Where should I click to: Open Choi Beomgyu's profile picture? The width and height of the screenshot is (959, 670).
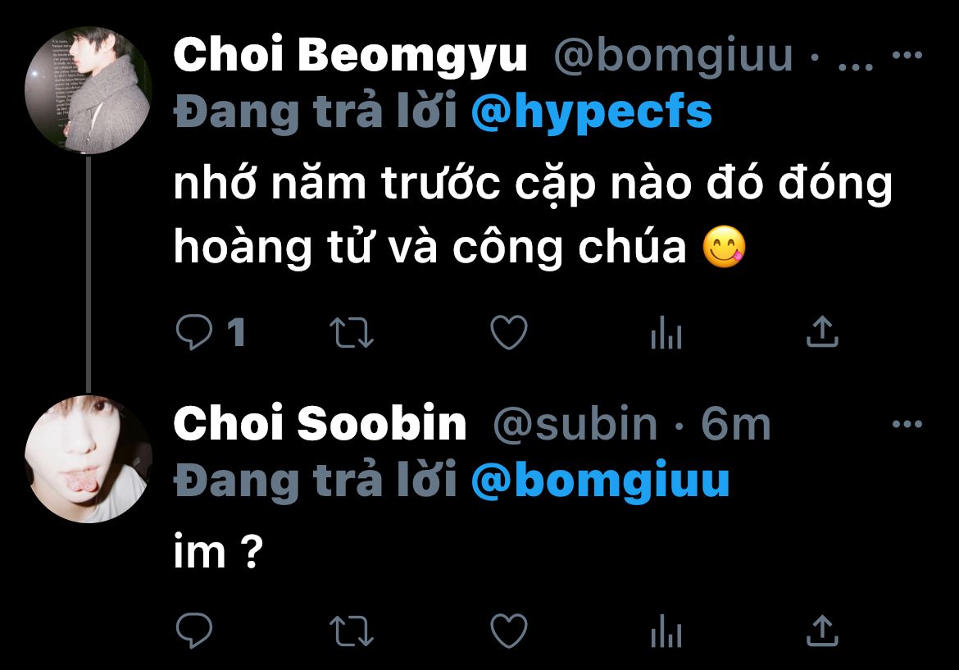coord(88,90)
